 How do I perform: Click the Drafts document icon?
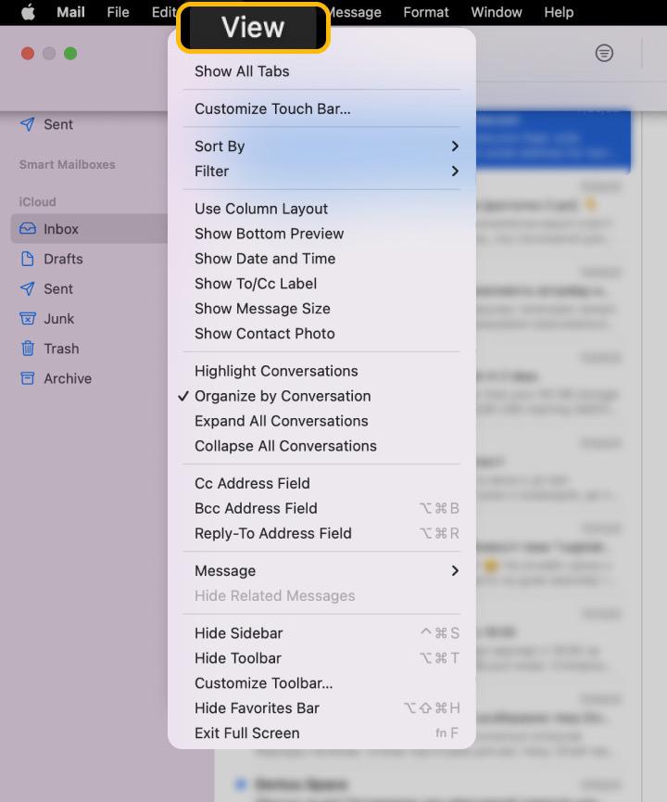pyautogui.click(x=28, y=259)
